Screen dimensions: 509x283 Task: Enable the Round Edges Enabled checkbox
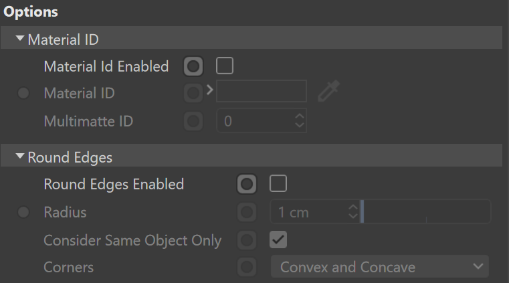coord(278,183)
